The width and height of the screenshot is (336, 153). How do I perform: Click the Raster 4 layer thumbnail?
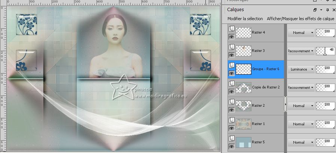(244, 33)
